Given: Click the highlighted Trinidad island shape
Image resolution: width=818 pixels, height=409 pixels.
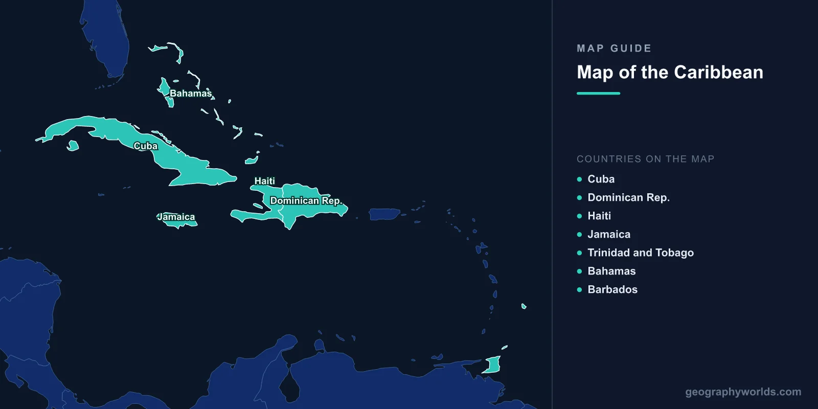Looking at the screenshot, I should click(x=492, y=365).
